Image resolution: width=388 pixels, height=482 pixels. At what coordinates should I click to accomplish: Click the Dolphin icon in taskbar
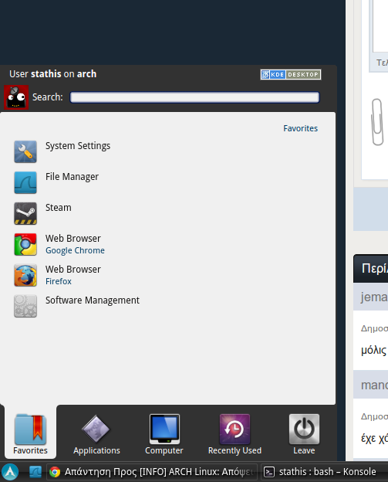35,471
